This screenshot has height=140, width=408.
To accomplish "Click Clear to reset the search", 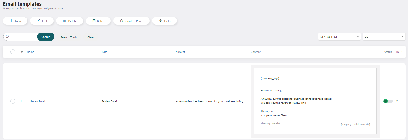I will [x=91, y=37].
